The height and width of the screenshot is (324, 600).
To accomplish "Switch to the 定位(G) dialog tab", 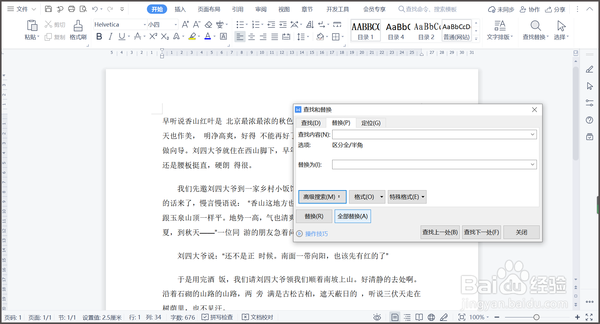I will point(371,123).
